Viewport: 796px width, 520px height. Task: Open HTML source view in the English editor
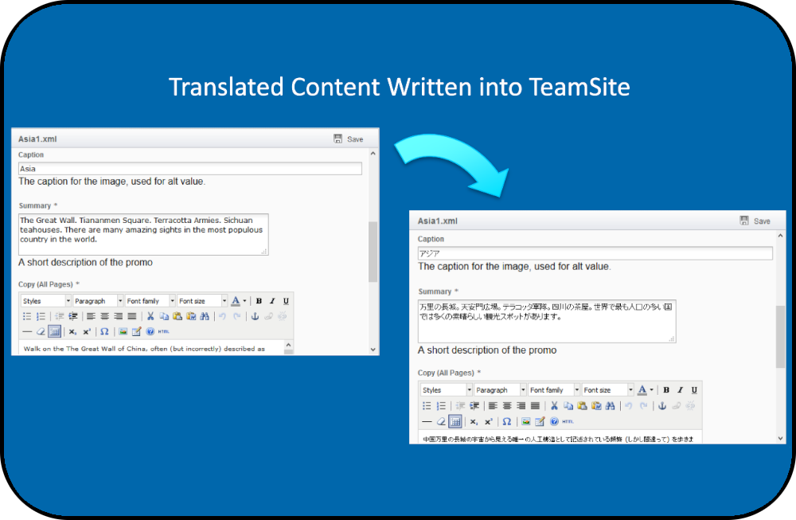click(x=163, y=331)
